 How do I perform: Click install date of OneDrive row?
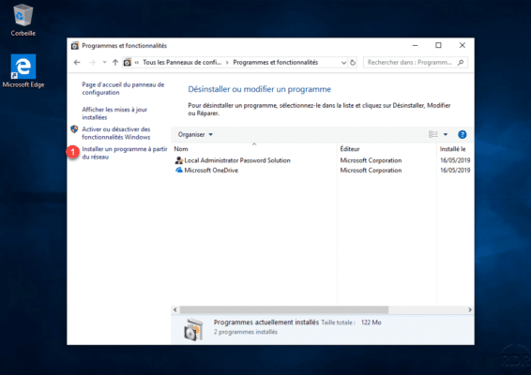click(x=455, y=171)
